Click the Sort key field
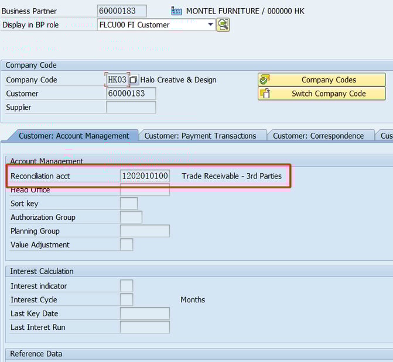 coord(129,204)
